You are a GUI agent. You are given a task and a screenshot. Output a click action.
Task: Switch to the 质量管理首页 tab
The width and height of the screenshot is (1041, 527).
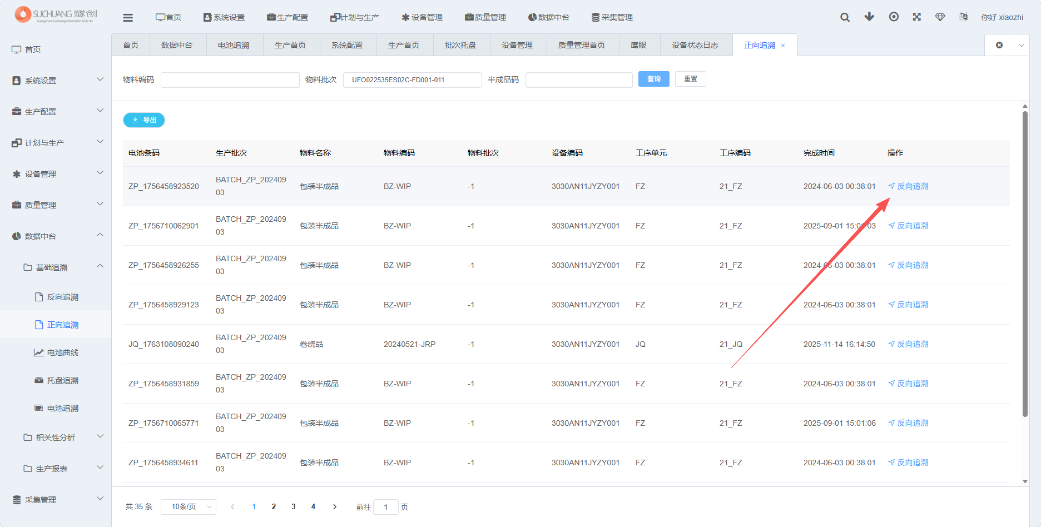(582, 45)
